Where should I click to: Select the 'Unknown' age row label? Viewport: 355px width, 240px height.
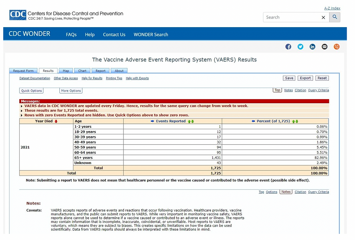(83, 163)
